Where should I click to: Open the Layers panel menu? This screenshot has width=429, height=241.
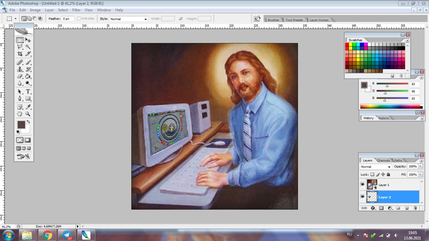pyautogui.click(x=422, y=161)
